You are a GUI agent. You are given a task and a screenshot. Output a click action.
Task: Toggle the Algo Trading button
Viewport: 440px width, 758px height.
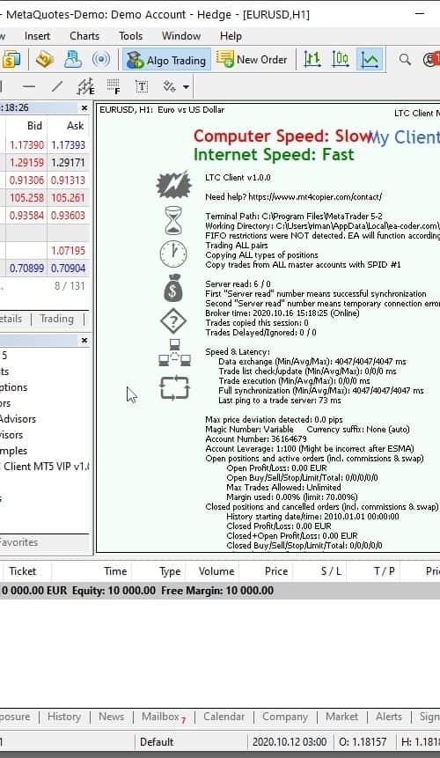(x=166, y=60)
